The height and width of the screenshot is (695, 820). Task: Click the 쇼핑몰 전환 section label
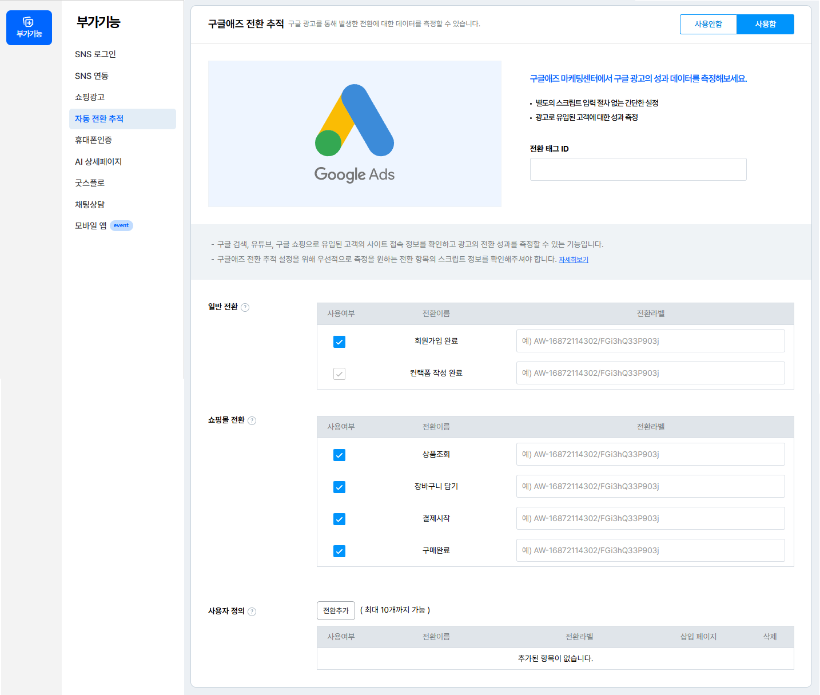coord(226,420)
